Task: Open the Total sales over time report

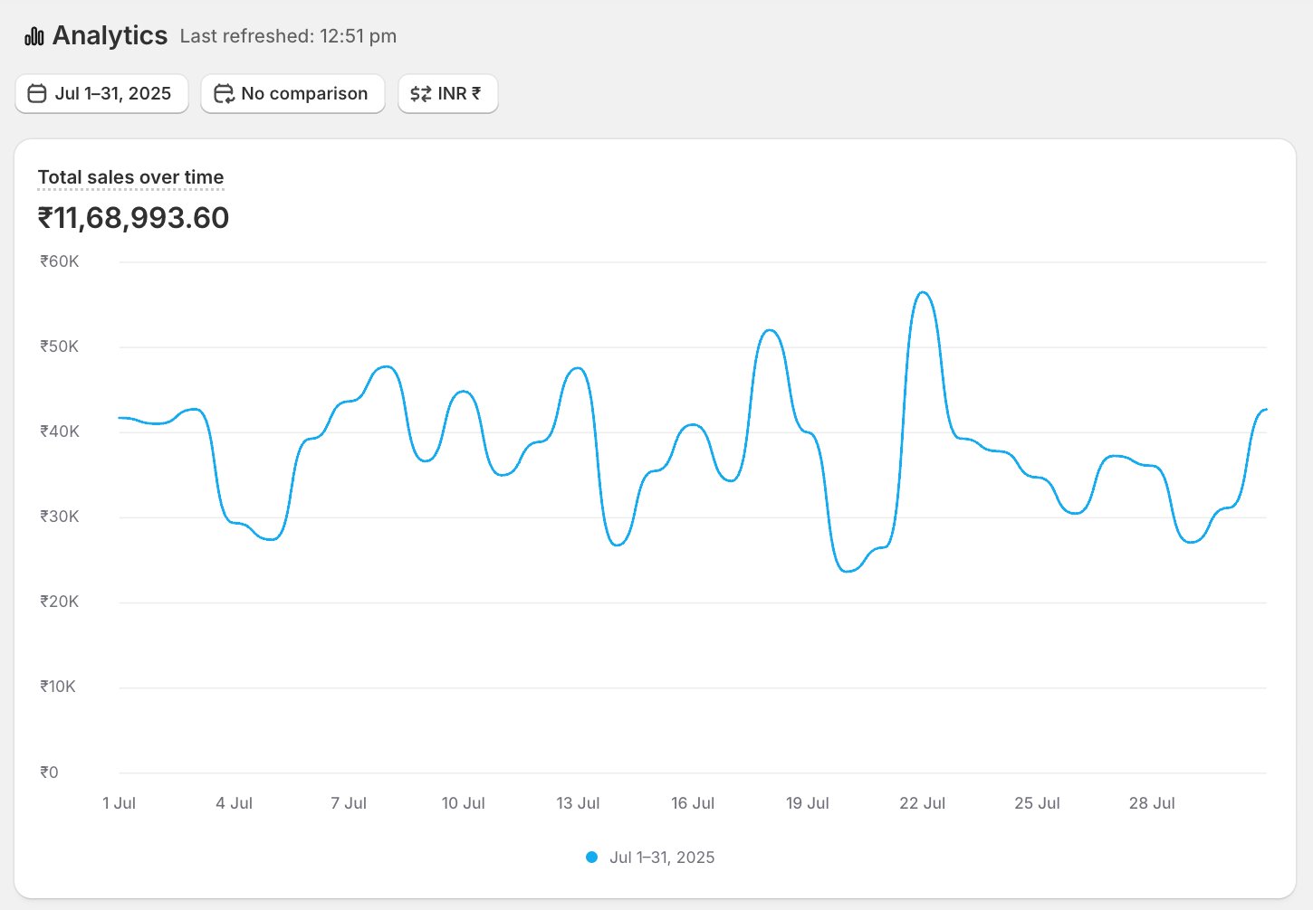Action: [x=130, y=177]
